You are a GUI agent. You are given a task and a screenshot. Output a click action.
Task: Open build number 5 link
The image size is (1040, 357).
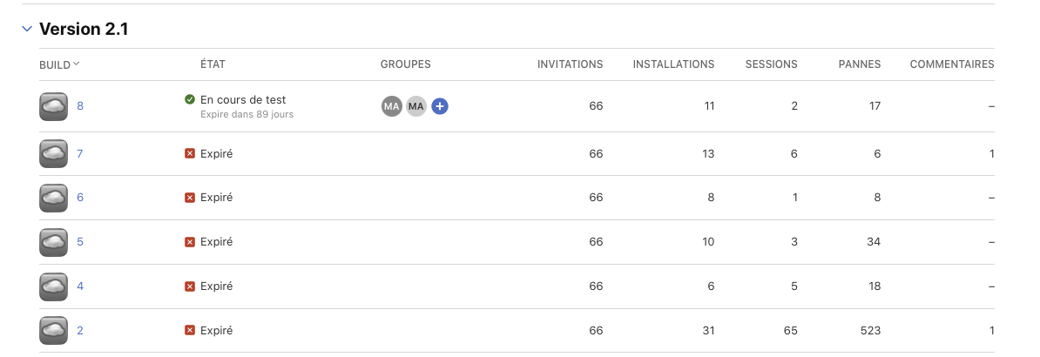click(x=80, y=242)
